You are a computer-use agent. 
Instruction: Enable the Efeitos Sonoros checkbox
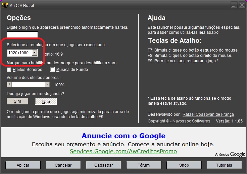click(9, 70)
